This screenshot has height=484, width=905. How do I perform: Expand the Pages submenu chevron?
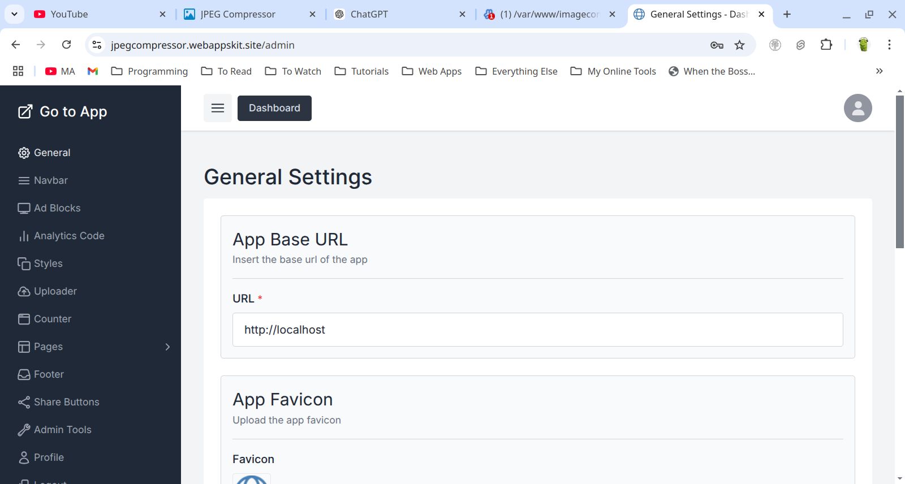[x=167, y=347]
